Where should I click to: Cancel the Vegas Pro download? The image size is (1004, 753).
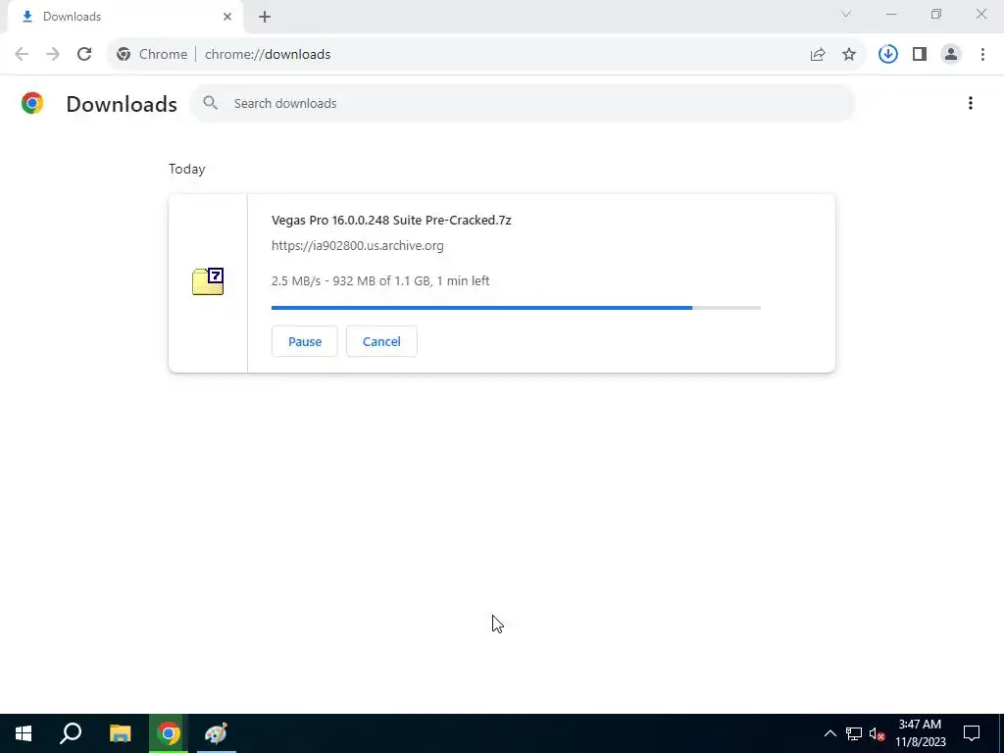coord(381,341)
